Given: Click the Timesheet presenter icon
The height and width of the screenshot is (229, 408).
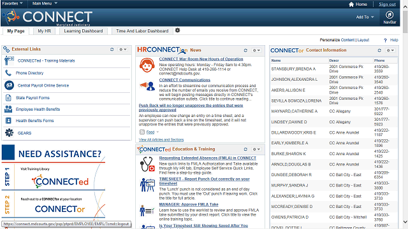Looking at the screenshot, I should click(147, 185).
